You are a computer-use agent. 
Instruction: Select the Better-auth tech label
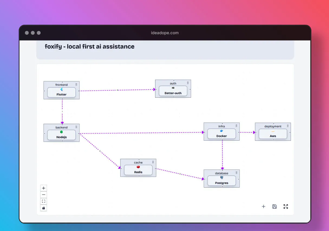173,93
